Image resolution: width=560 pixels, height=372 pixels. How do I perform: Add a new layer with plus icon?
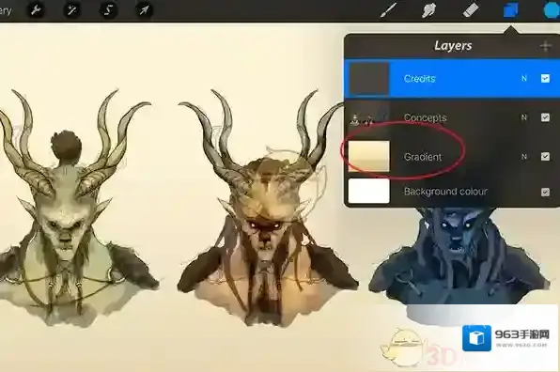pyautogui.click(x=545, y=46)
